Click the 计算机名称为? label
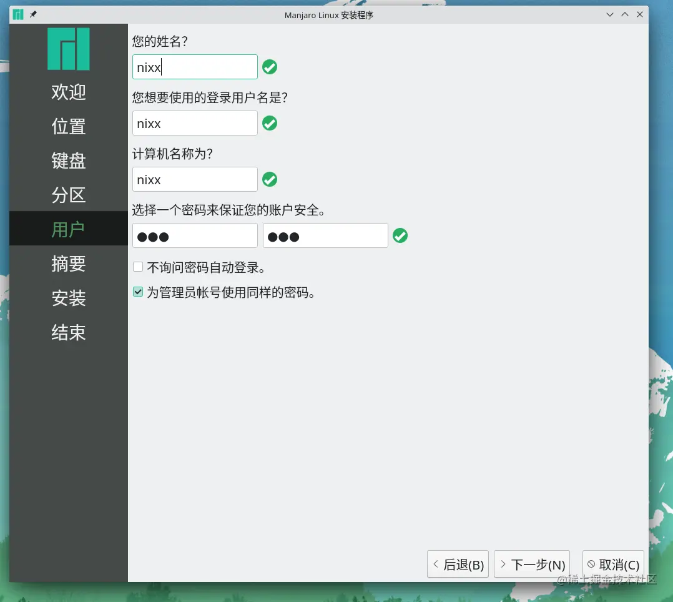Viewport: 673px width, 602px height. (x=172, y=154)
